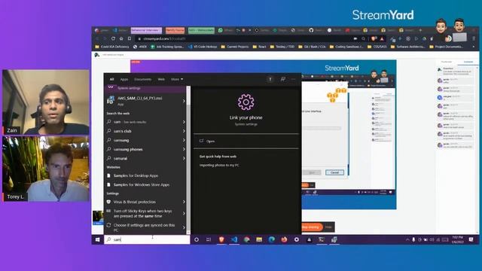Click search results list scrollbar
The height and width of the screenshot is (271, 482).
click(x=188, y=160)
